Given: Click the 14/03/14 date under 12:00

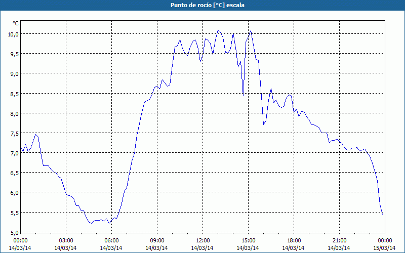Looking at the screenshot, I should point(202,248).
